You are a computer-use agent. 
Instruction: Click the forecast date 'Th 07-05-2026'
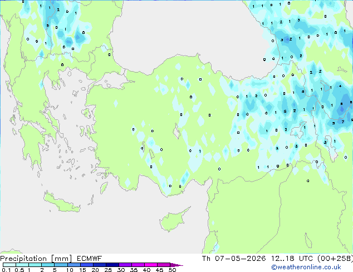pyautogui.click(x=234, y=259)
